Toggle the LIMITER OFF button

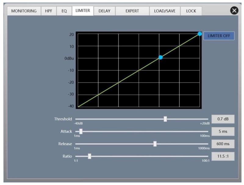click(219, 36)
